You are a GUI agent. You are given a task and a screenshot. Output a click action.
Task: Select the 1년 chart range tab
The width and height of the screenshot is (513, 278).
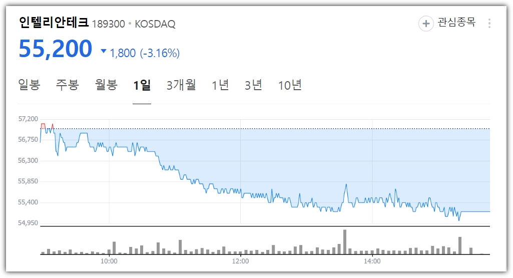pyautogui.click(x=220, y=85)
